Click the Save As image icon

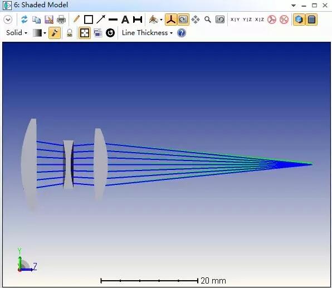pos(49,19)
